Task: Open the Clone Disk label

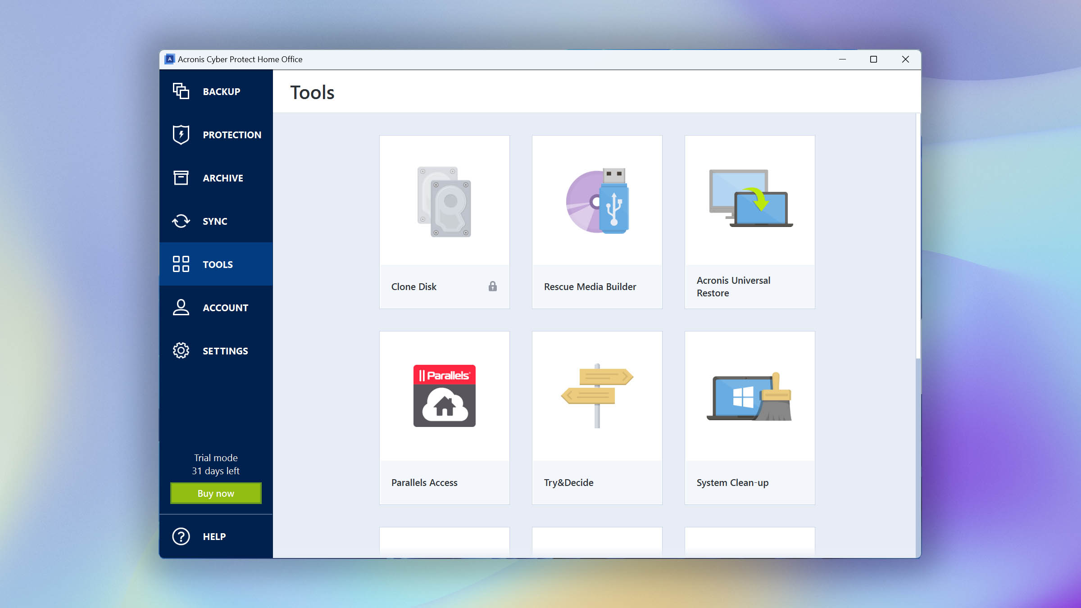Action: [413, 286]
